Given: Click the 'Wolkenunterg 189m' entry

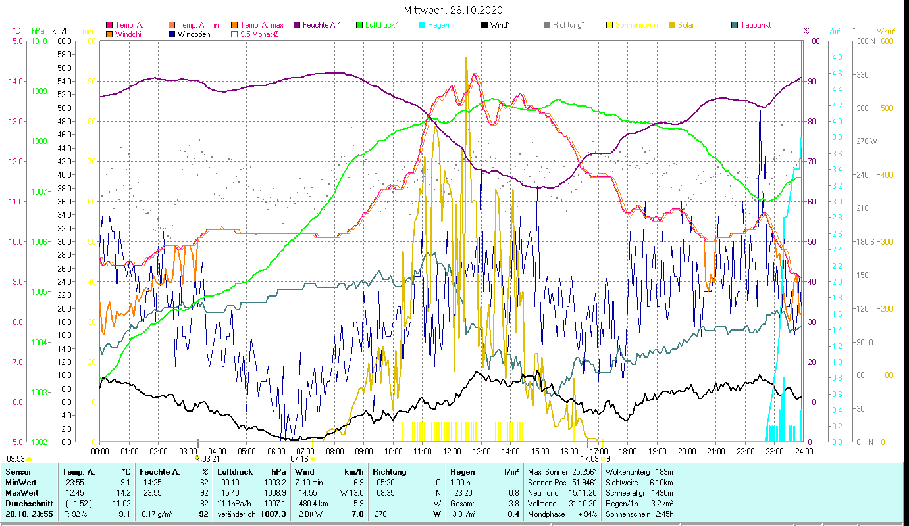Looking at the screenshot, I should (x=639, y=472).
